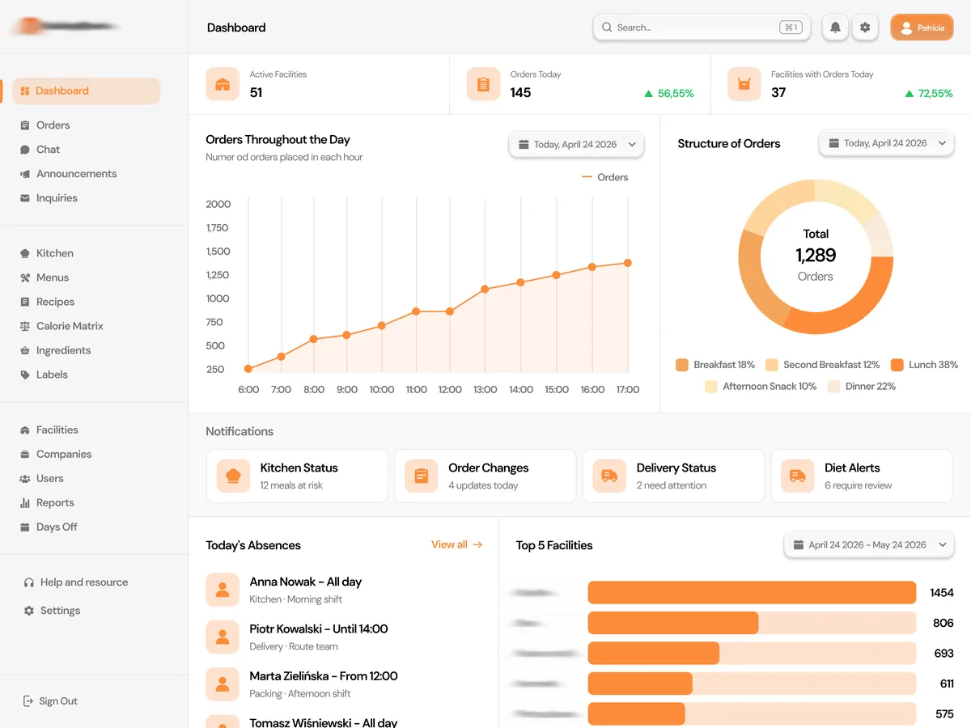The width and height of the screenshot is (971, 728).
Task: Toggle Lunch 38% legend entry
Action: [x=924, y=365]
